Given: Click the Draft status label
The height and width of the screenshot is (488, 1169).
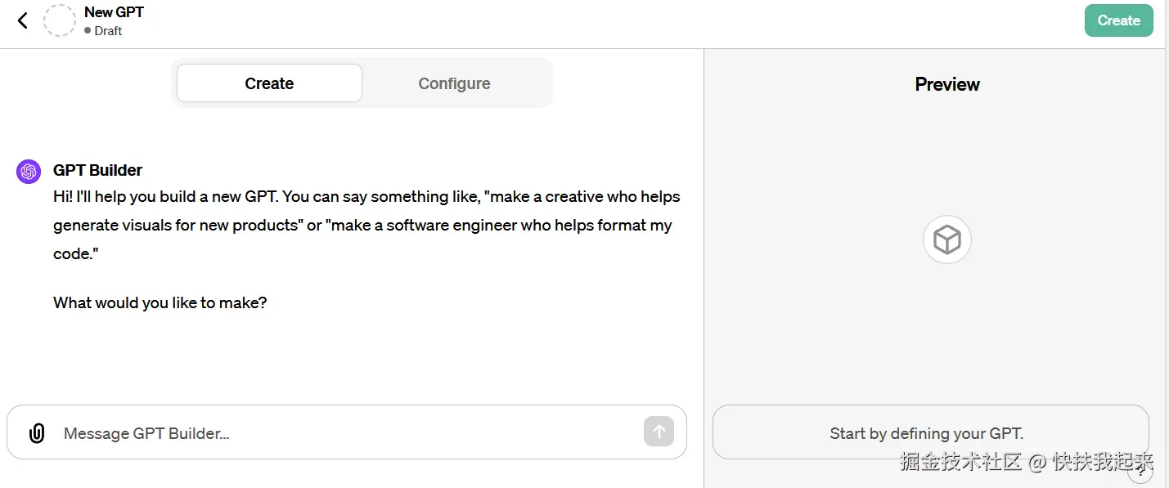Looking at the screenshot, I should tap(108, 31).
